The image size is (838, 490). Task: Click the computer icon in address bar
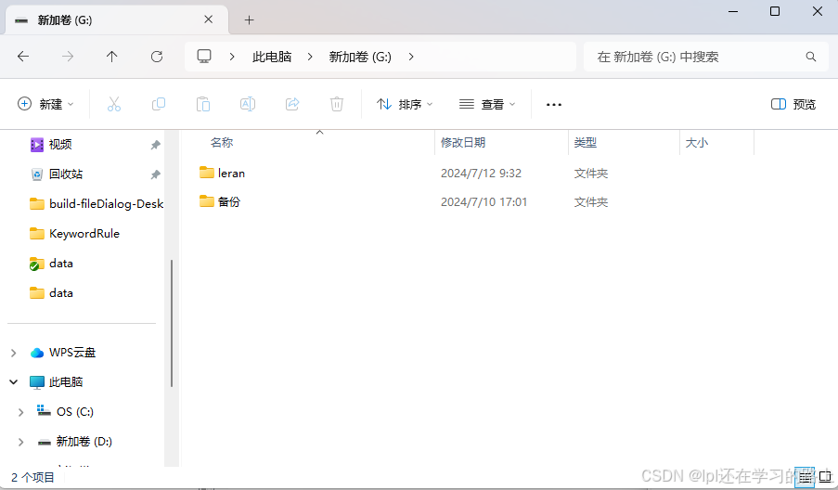204,56
